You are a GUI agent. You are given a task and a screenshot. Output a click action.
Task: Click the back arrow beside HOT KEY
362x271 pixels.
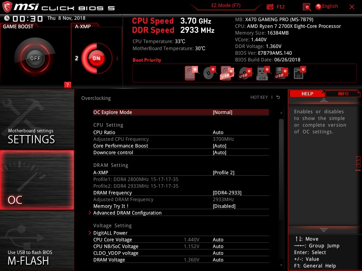278,97
